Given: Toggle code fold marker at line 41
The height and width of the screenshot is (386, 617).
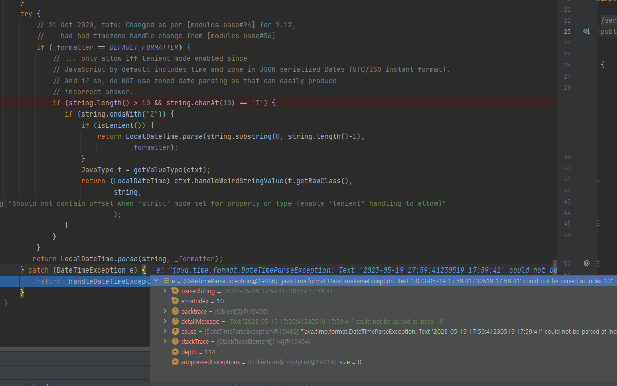Looking at the screenshot, I should 598,179.
